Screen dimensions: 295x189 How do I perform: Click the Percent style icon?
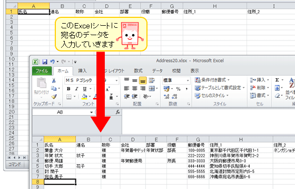[x=178, y=89]
